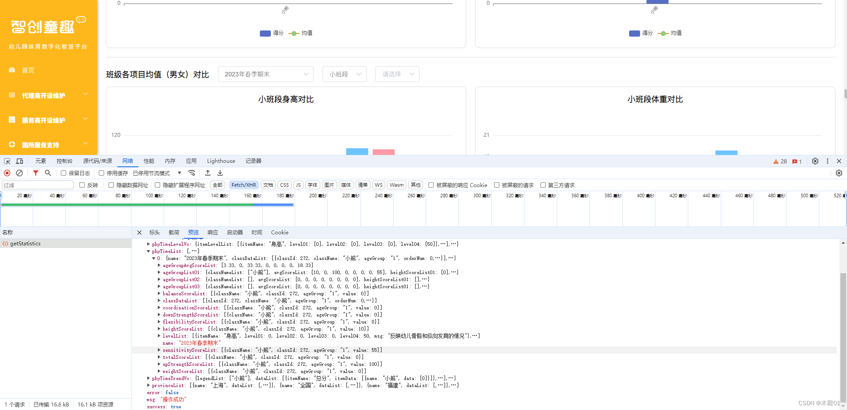
Task: Open 小班段 grade dropdown
Action: [x=344, y=74]
